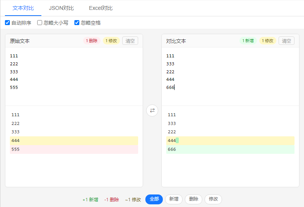Screen dimensions: 304x207
Task: Clear the 原始文本 panel with 清空
Action: coord(130,41)
